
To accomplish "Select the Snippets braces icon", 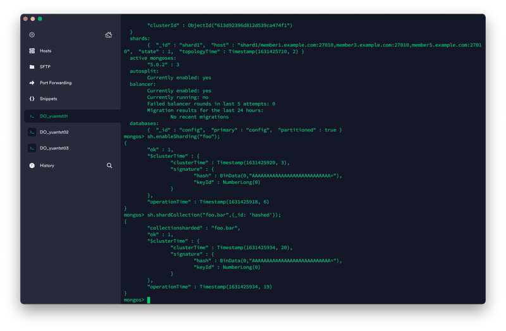I will (x=32, y=99).
